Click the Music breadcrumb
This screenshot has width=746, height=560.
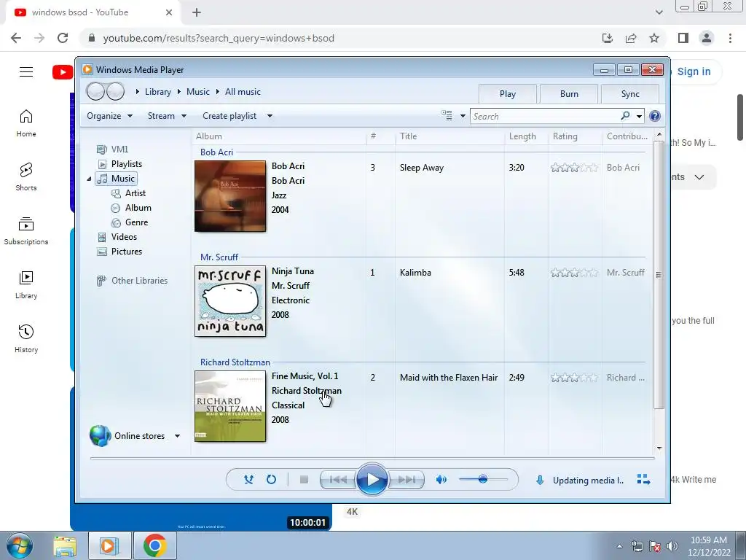point(198,92)
